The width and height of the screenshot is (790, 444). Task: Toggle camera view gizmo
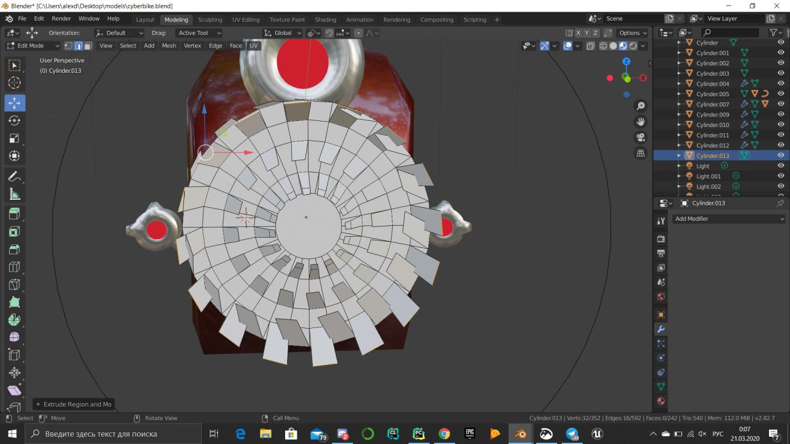[641, 138]
